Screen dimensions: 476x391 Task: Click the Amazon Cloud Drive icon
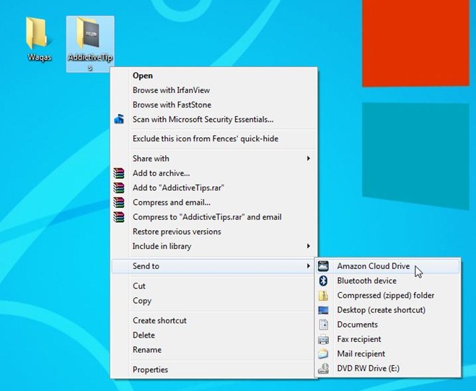(323, 266)
